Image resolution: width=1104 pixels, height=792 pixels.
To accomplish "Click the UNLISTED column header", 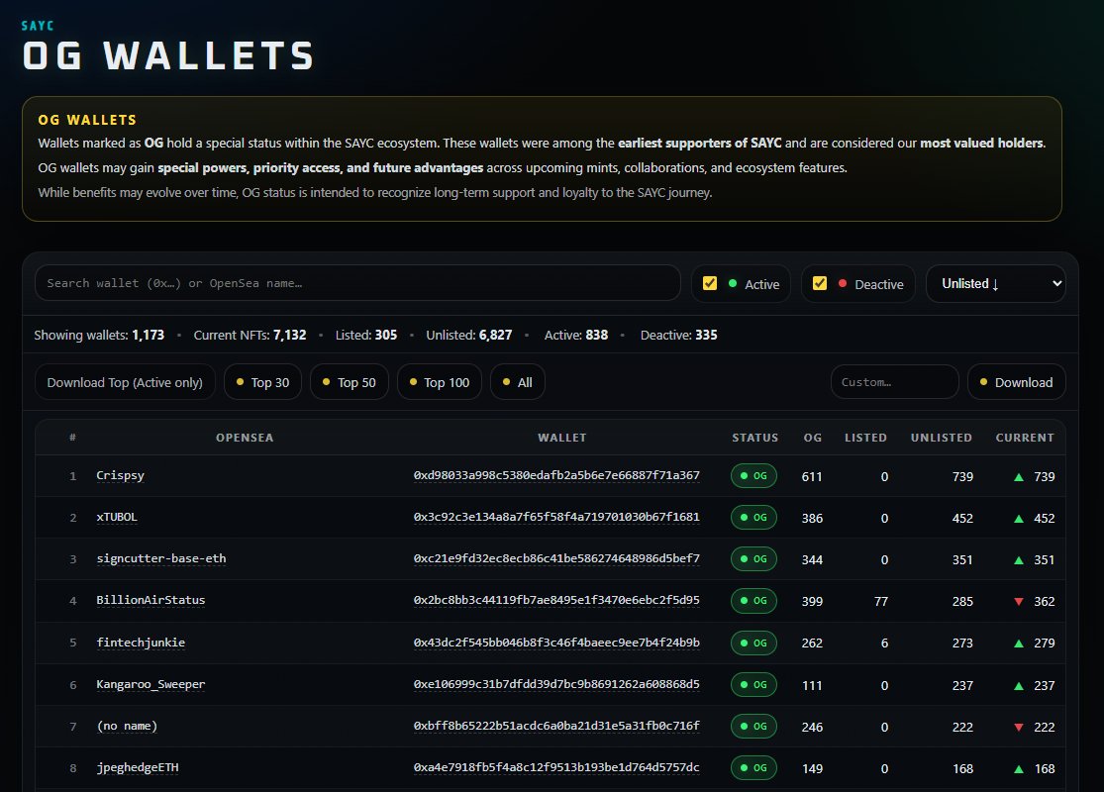I will coord(942,438).
